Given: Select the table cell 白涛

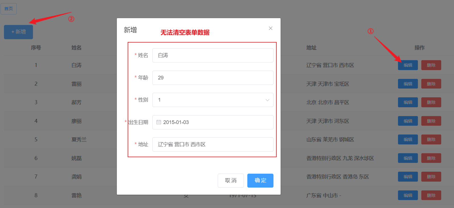Looking at the screenshot, I should click(x=76, y=65).
